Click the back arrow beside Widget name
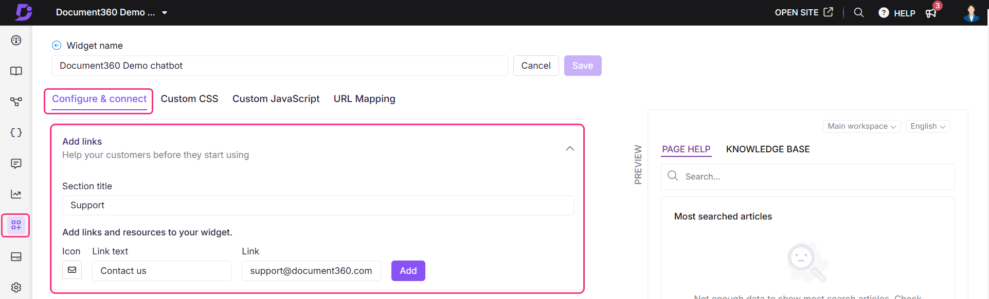Screen dimensions: 989x299 [57, 45]
